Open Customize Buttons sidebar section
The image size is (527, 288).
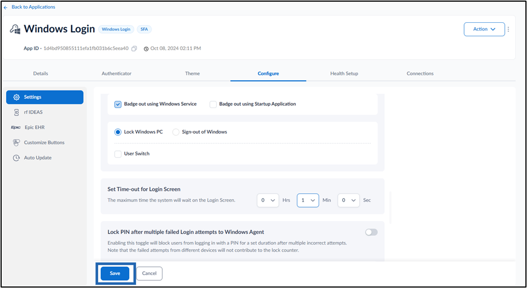tap(45, 143)
